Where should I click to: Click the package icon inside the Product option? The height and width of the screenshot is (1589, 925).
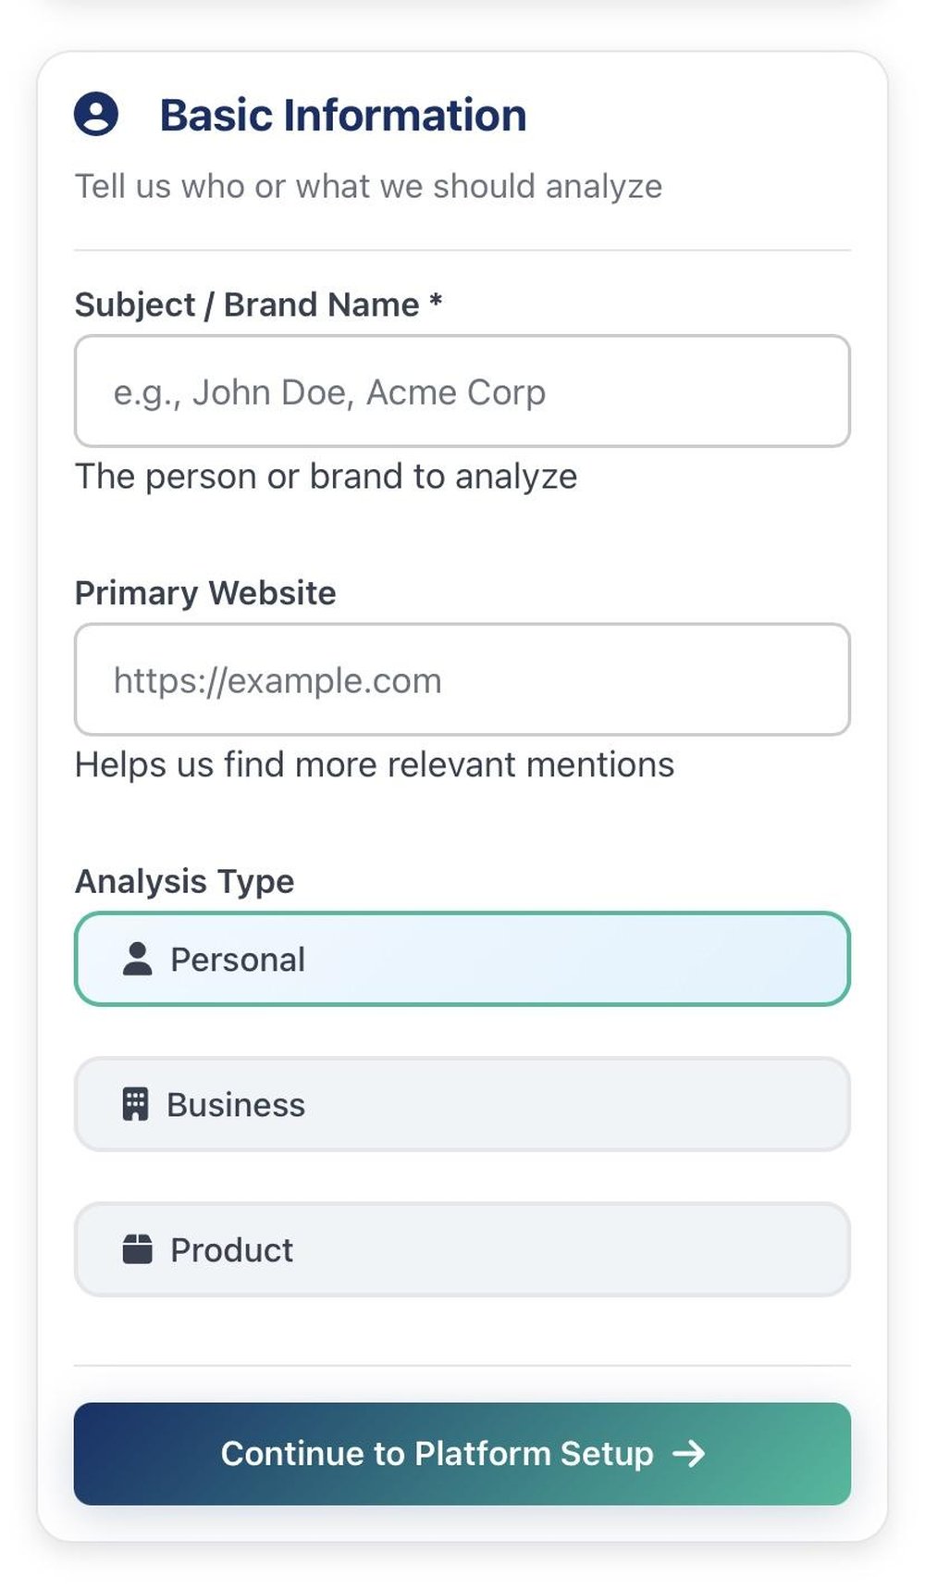coord(137,1249)
